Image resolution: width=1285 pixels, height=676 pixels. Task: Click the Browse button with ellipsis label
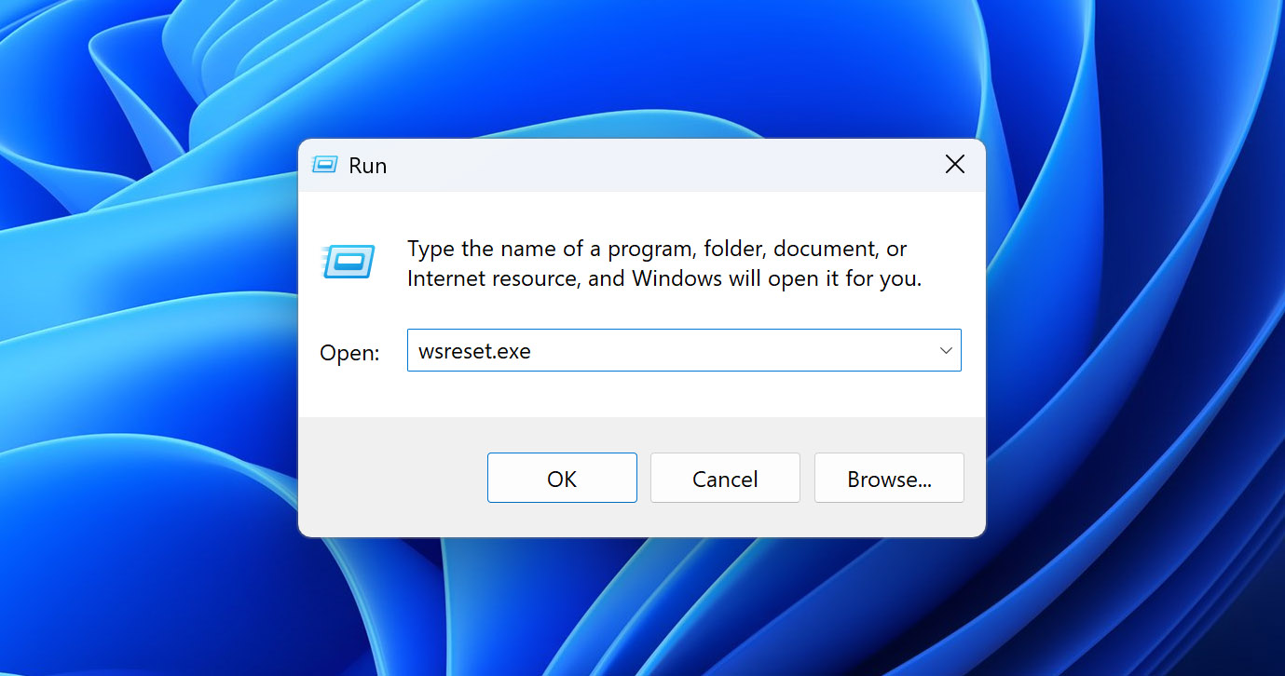point(888,478)
